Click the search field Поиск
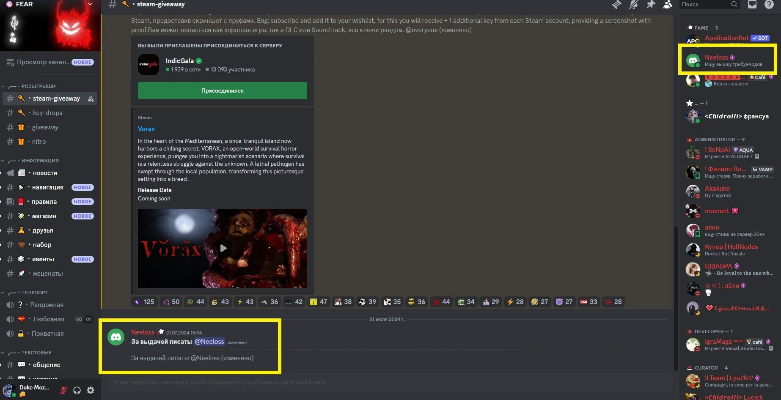Viewport: 781px width, 400px height. pyautogui.click(x=709, y=4)
